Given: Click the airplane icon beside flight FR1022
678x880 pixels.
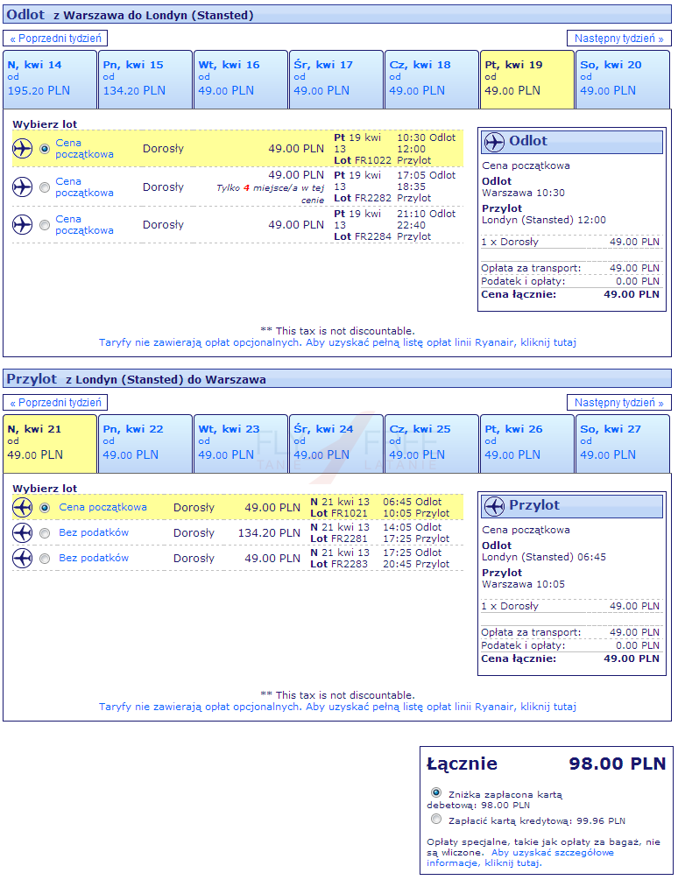Looking at the screenshot, I should (23, 149).
